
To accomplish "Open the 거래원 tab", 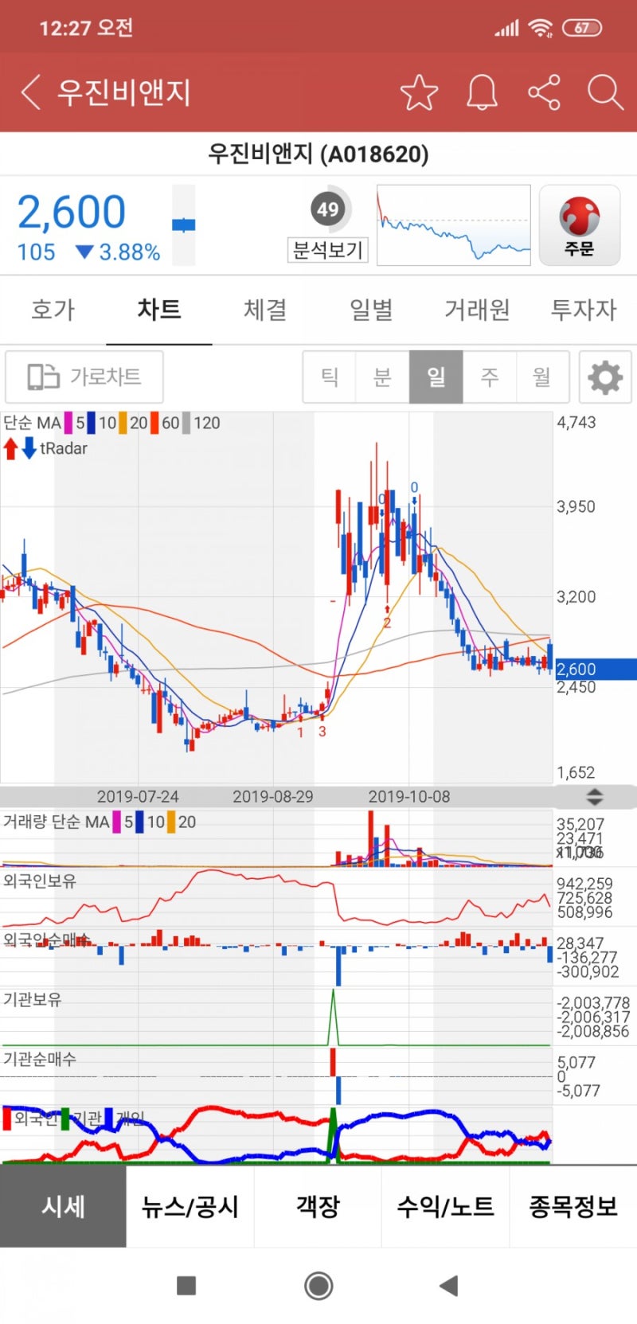I will tap(477, 310).
